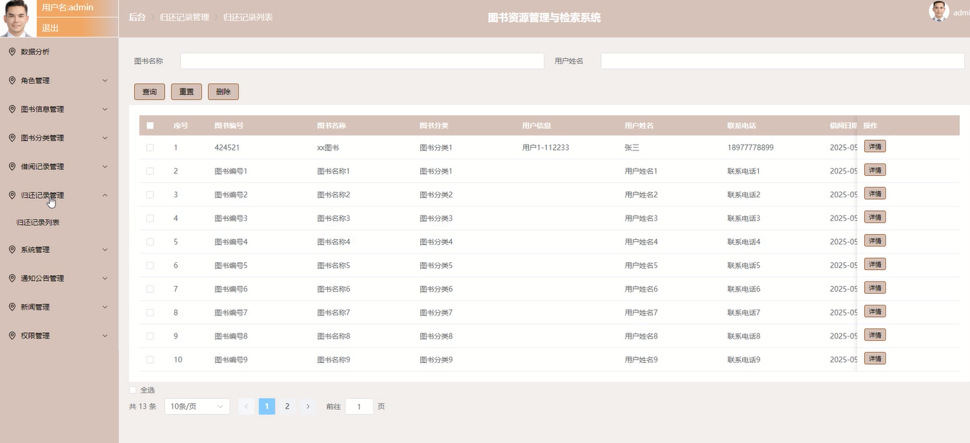Viewport: 970px width, 443px height.
Task: Click the 重置 reset button
Action: 187,92
